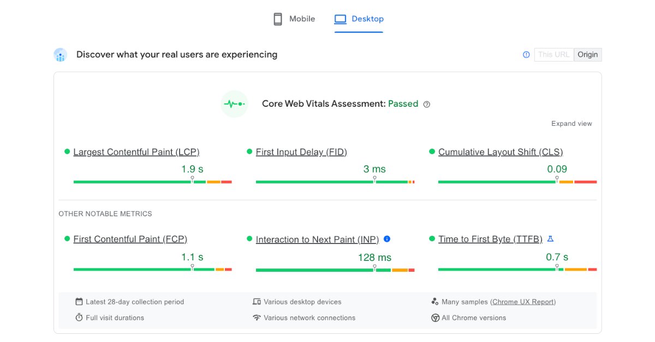655x342 pixels.
Task: Click the 0.7 s TTFB value
Action: click(x=557, y=257)
